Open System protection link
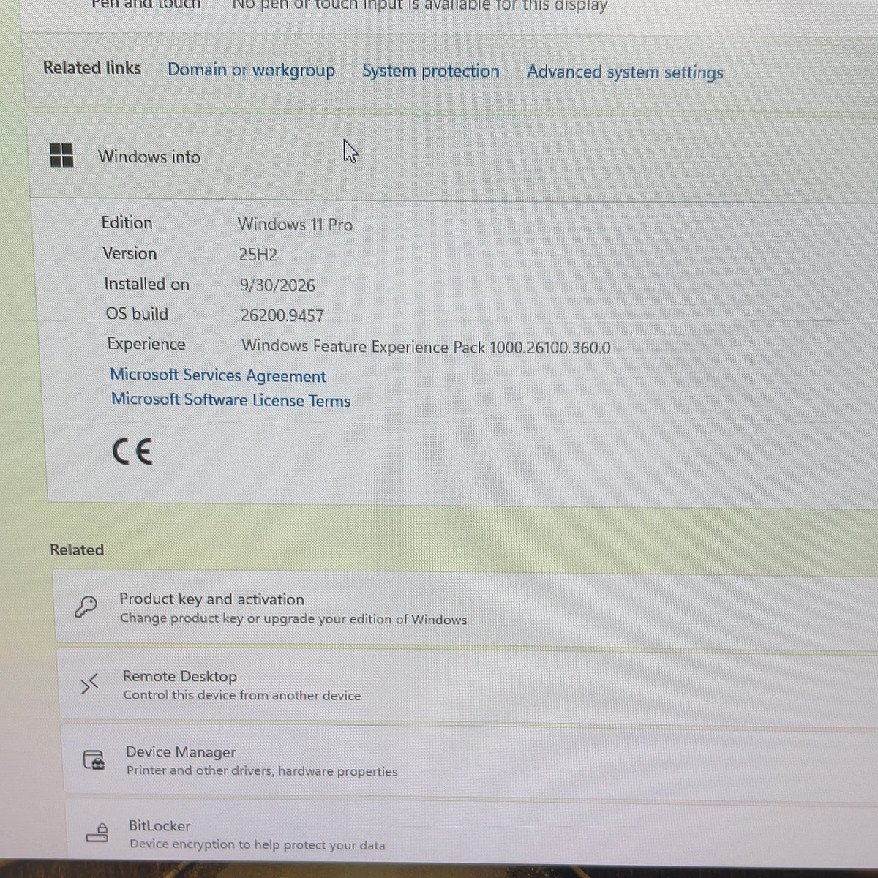The width and height of the screenshot is (878, 878). point(430,71)
